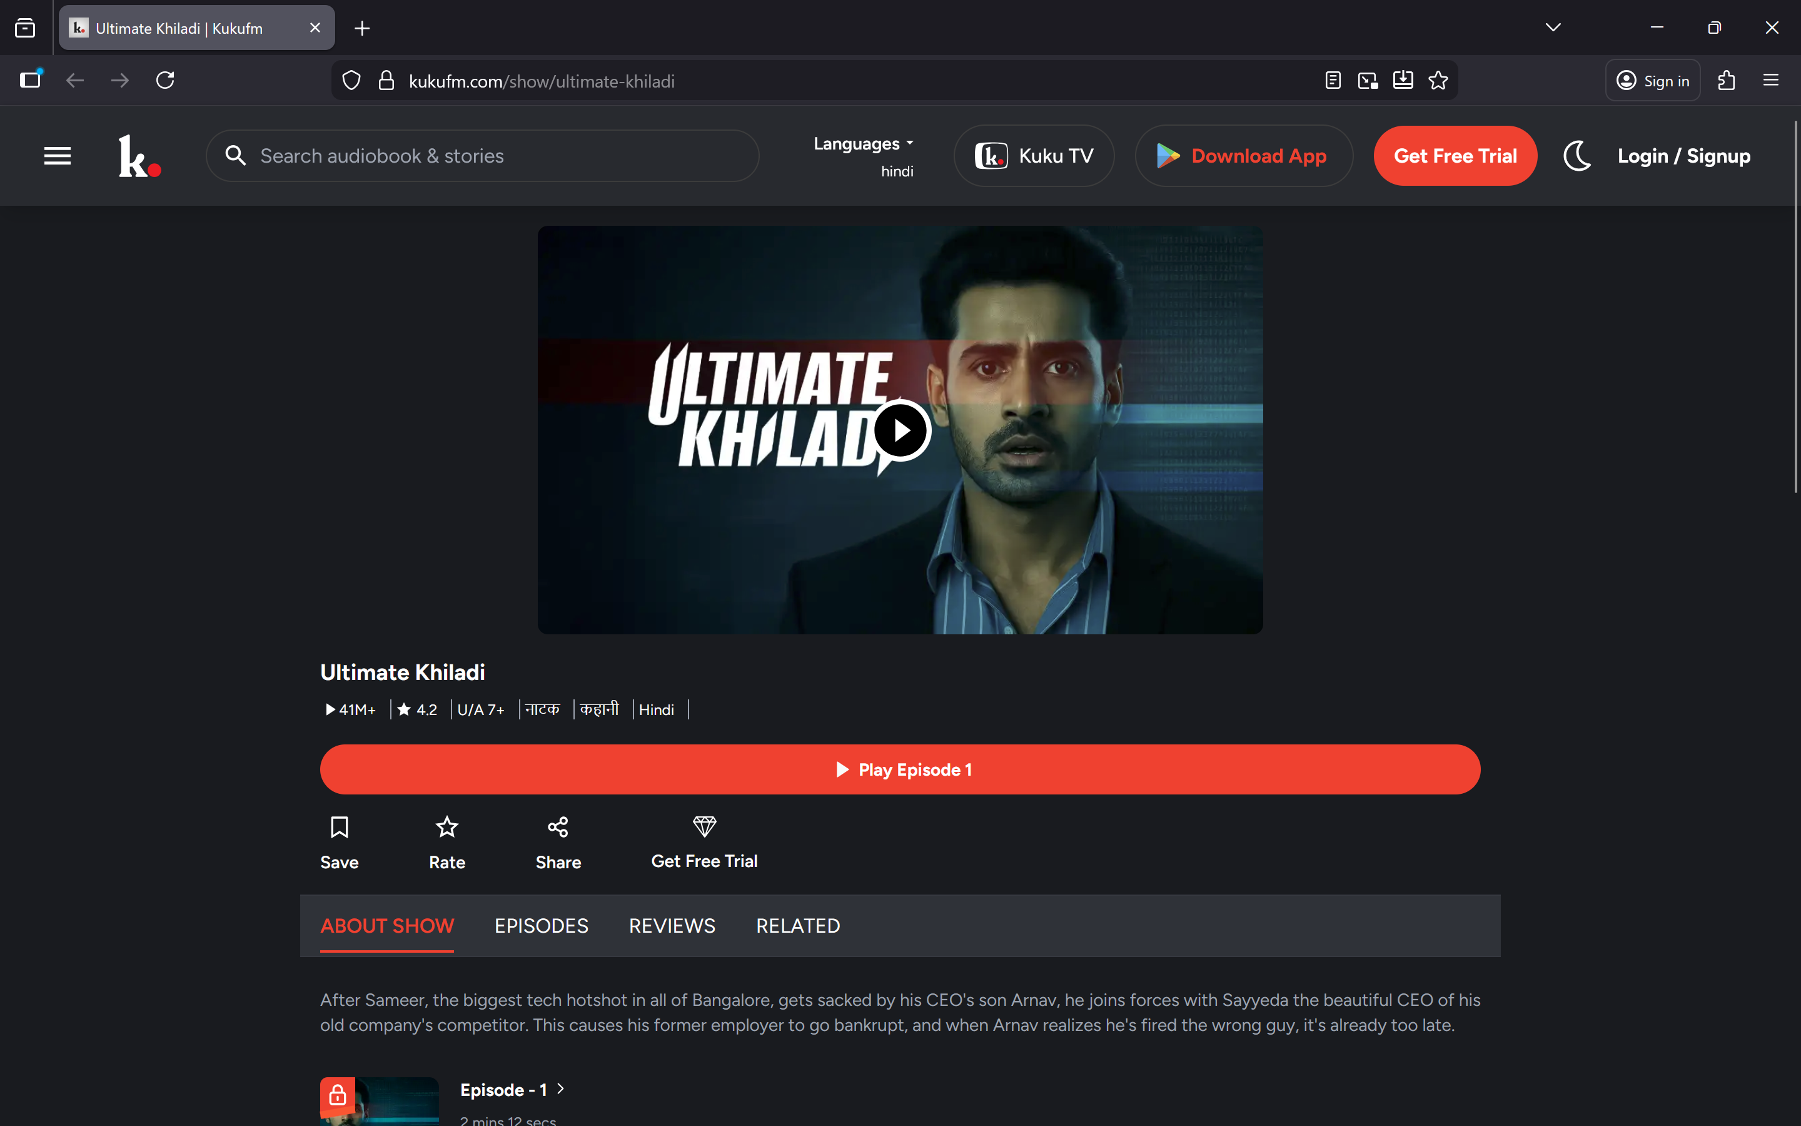Click locked Episode 1 thumbnail
Image resolution: width=1801 pixels, height=1126 pixels.
[x=380, y=1101]
